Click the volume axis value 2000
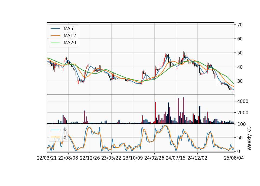Viewport: 260px width, 186px height. [243, 113]
